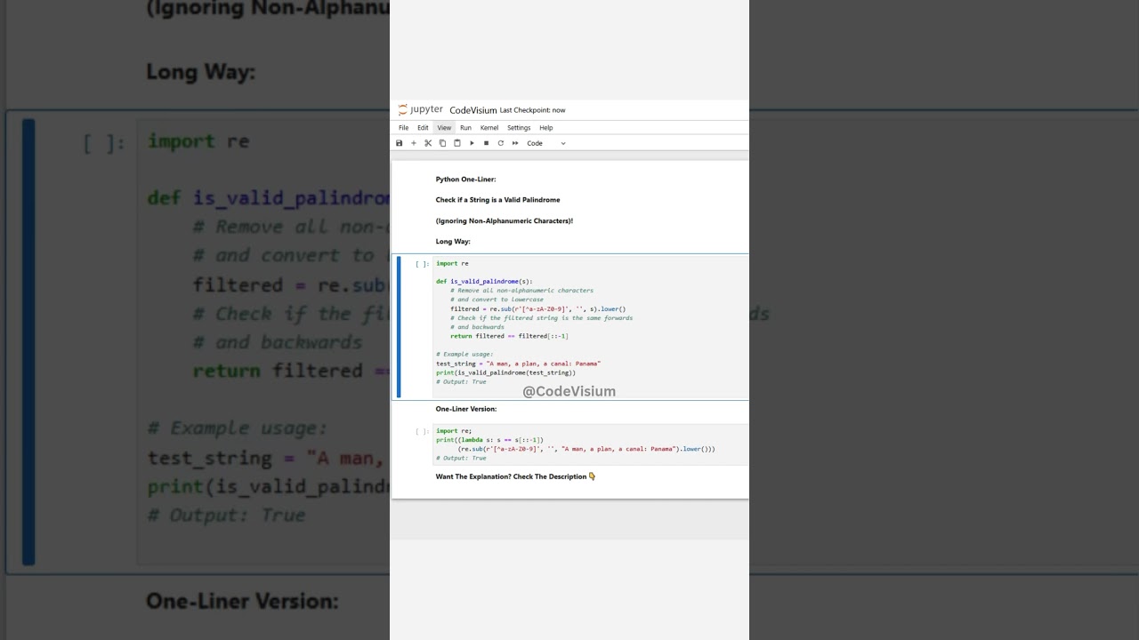This screenshot has width=1139, height=640.
Task: Click the Jupyter logo
Action: (x=420, y=109)
